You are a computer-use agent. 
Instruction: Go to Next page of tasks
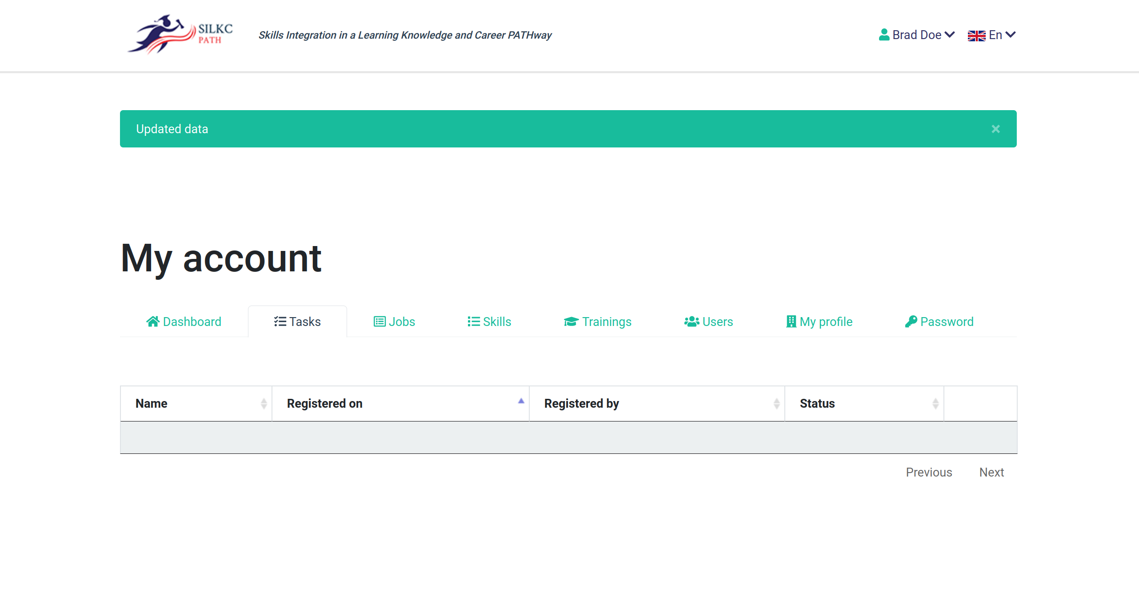click(991, 472)
